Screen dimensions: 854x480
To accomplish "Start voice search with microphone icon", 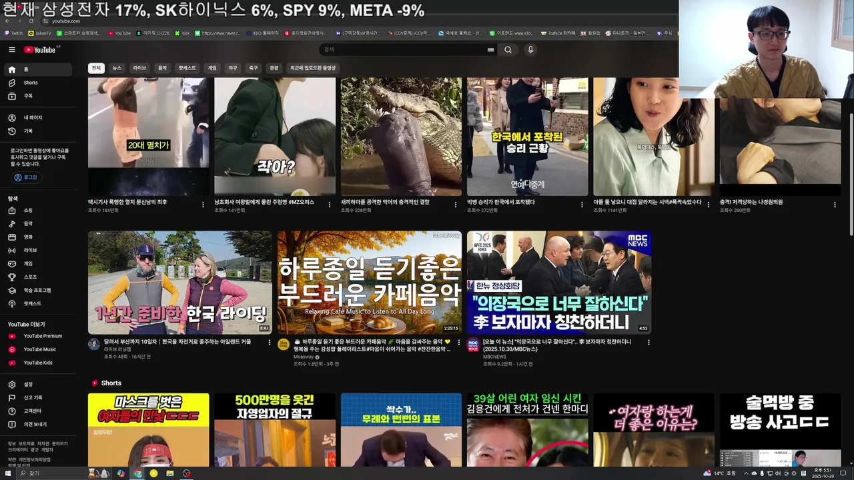I will [x=530, y=49].
